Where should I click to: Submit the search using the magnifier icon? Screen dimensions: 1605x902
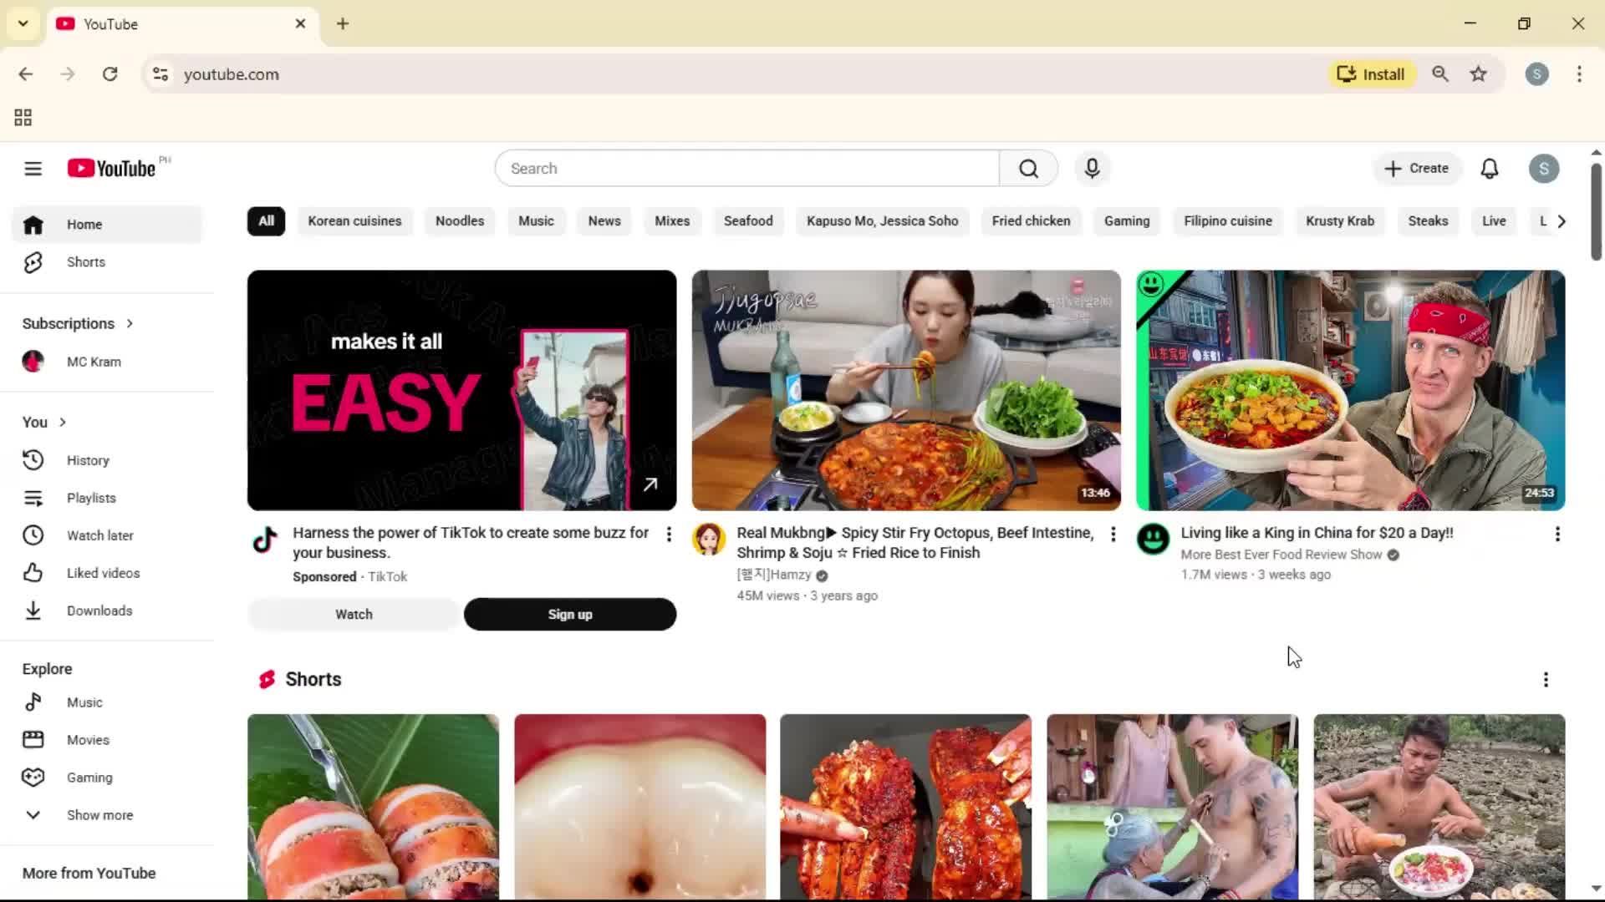(1028, 168)
